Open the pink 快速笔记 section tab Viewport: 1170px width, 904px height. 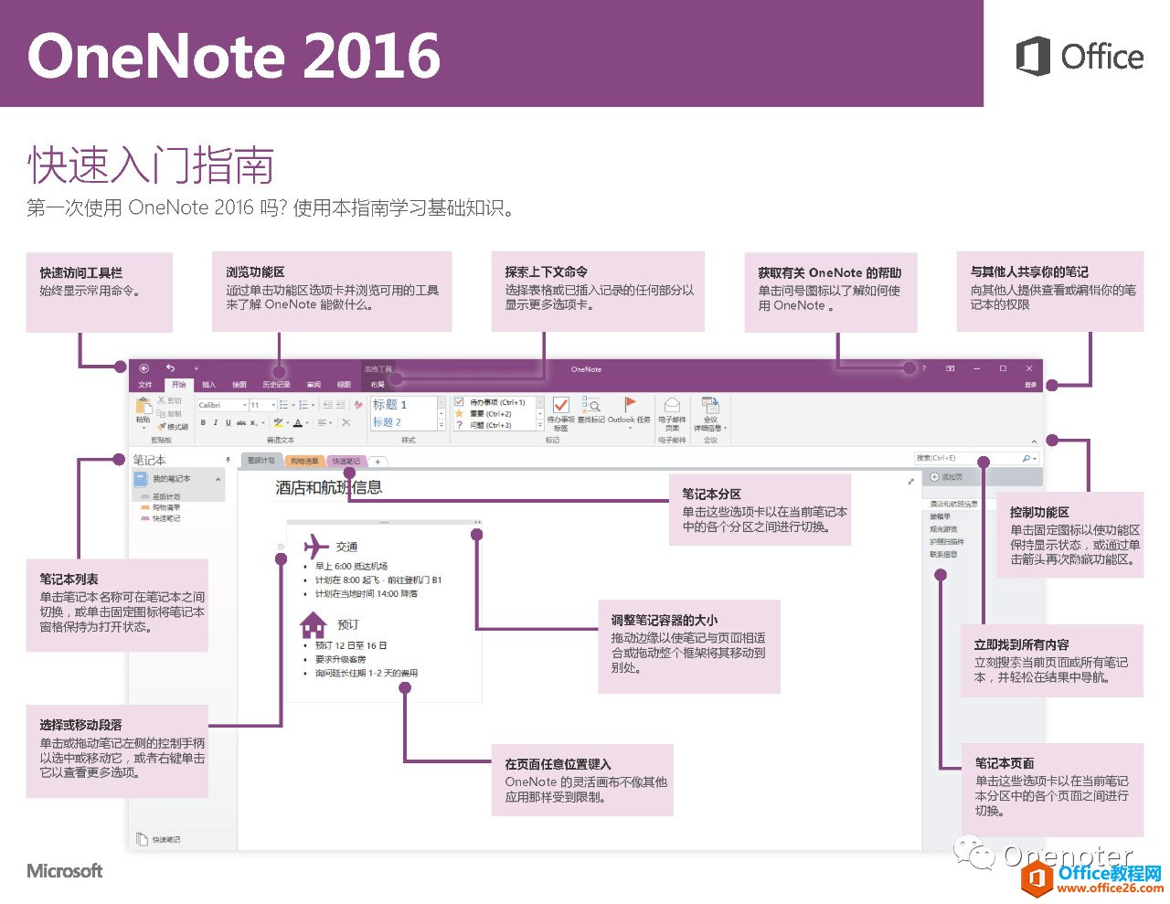coord(346,461)
